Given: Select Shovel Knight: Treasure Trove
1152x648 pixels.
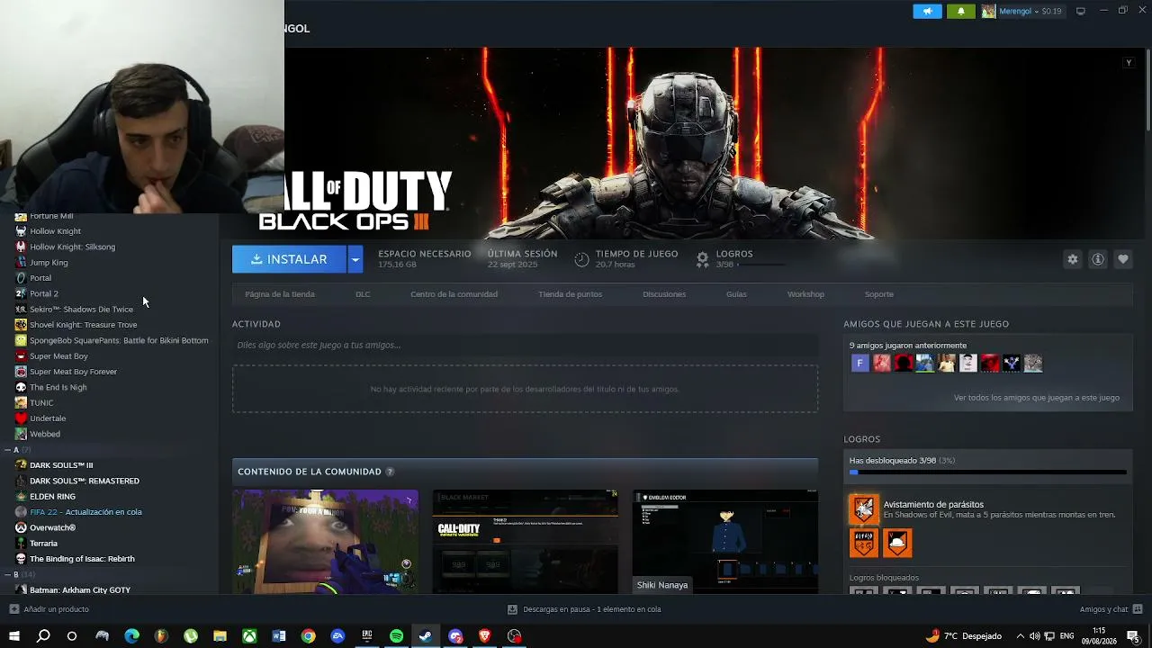Looking at the screenshot, I should point(84,325).
